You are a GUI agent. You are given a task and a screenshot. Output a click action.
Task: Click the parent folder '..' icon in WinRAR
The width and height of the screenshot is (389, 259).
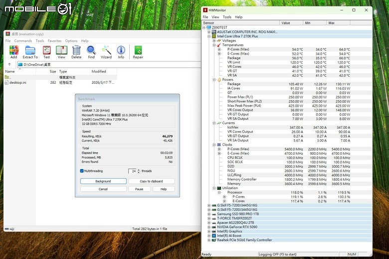6,77
